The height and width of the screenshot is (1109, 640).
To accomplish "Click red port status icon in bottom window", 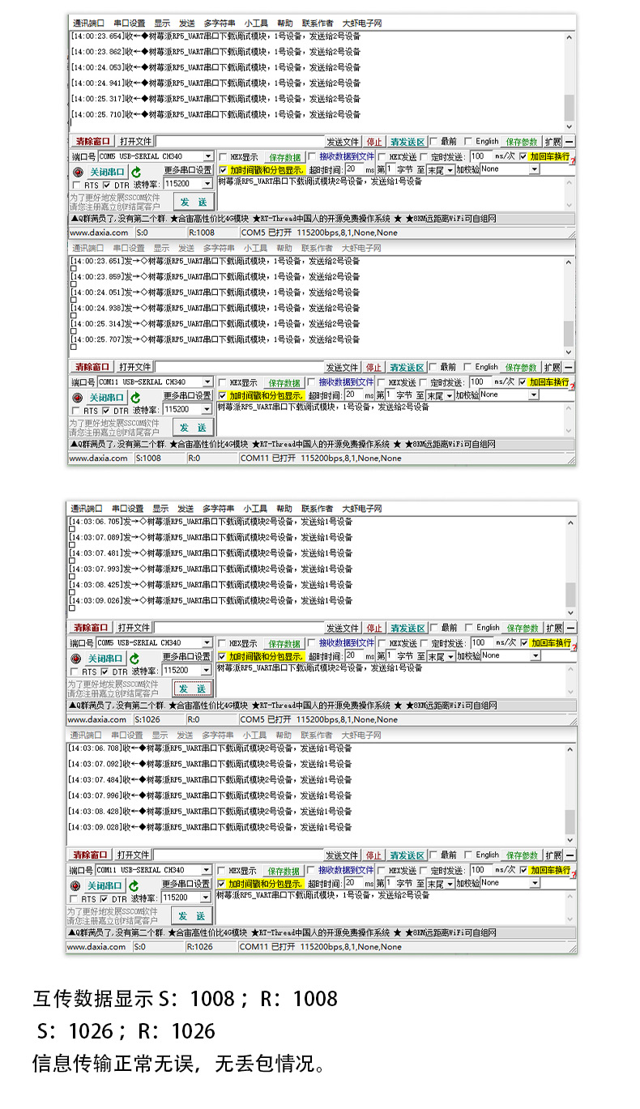I will [x=76, y=885].
